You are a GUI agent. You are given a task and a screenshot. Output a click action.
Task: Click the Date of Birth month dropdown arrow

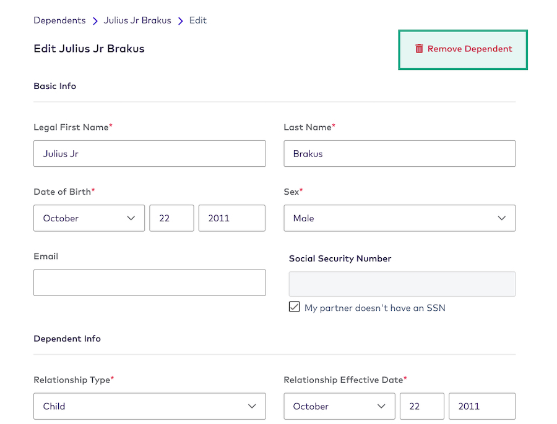(131, 218)
